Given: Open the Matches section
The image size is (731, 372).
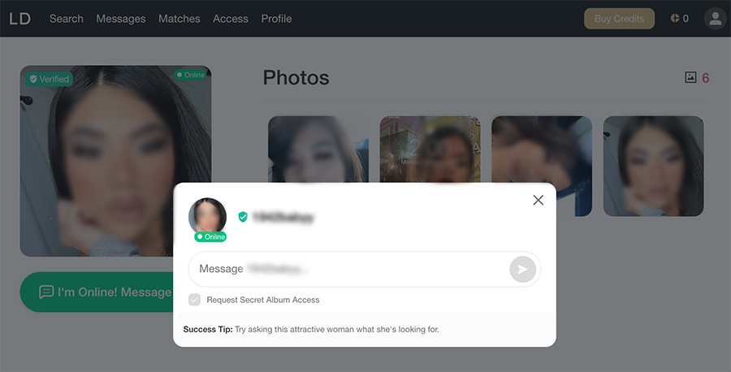Looking at the screenshot, I should click(179, 19).
